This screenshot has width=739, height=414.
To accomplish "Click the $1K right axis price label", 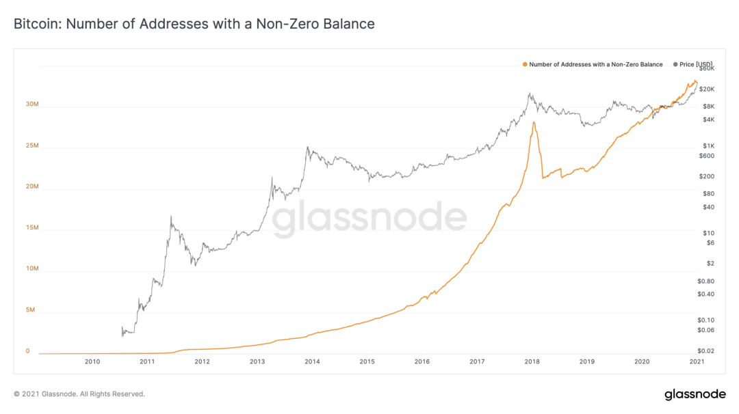I will (x=708, y=146).
